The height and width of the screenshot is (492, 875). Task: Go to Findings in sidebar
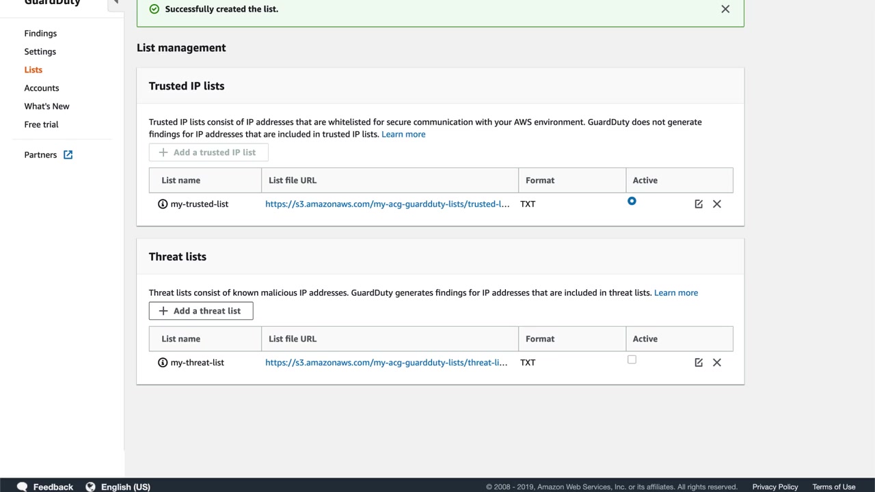click(40, 33)
